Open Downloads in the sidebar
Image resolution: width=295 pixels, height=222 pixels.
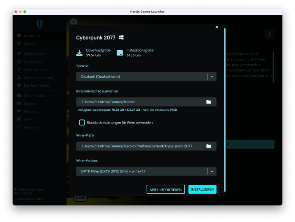39,62
